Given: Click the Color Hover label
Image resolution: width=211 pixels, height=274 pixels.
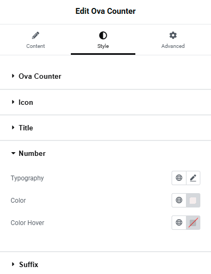Looking at the screenshot, I should point(27,223).
